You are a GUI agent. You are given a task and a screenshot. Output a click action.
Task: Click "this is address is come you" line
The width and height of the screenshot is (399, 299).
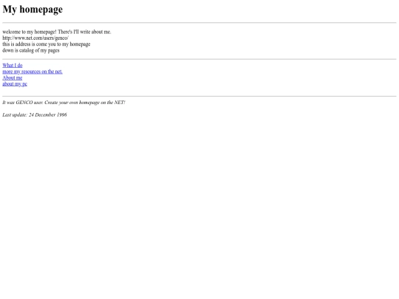click(x=47, y=44)
